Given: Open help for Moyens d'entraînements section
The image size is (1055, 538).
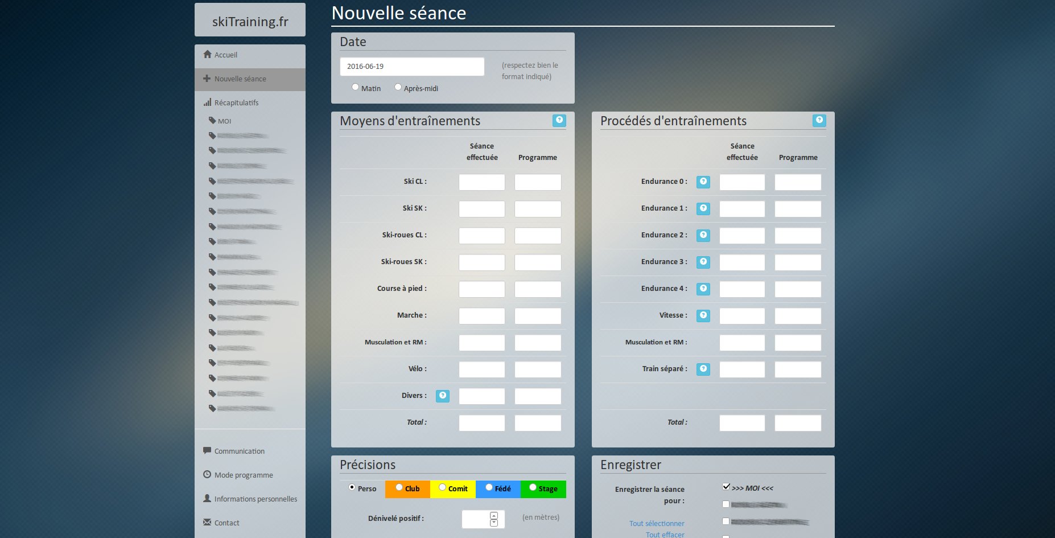Looking at the screenshot, I should click(559, 120).
